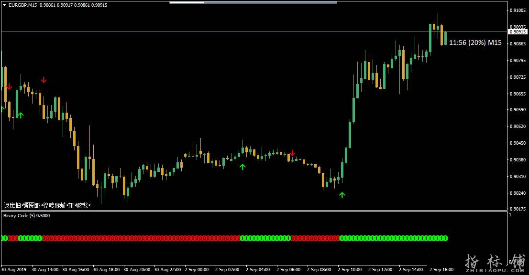Click the first red sell arrow on 30 Aug
Viewport: 529px width, 275px height.
tap(9, 86)
